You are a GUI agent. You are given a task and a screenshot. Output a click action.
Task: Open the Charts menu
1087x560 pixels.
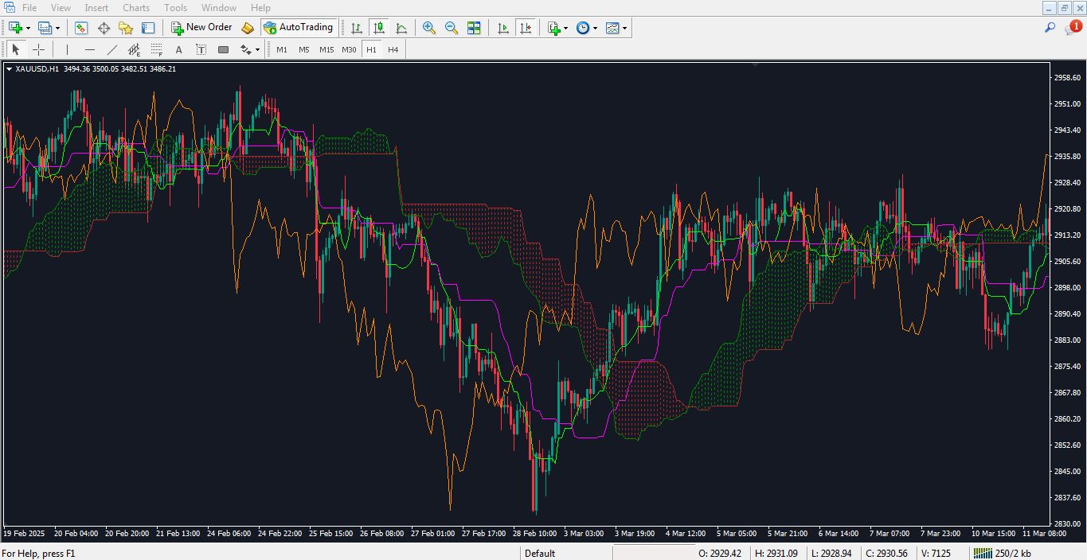coord(135,7)
